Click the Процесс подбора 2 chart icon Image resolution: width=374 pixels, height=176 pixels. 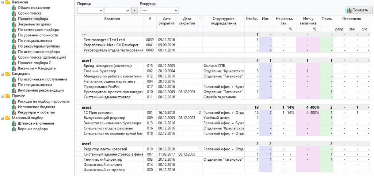14,63
